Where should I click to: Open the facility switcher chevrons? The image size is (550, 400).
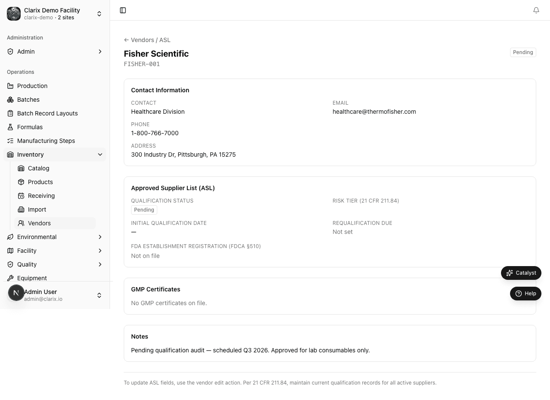99,14
